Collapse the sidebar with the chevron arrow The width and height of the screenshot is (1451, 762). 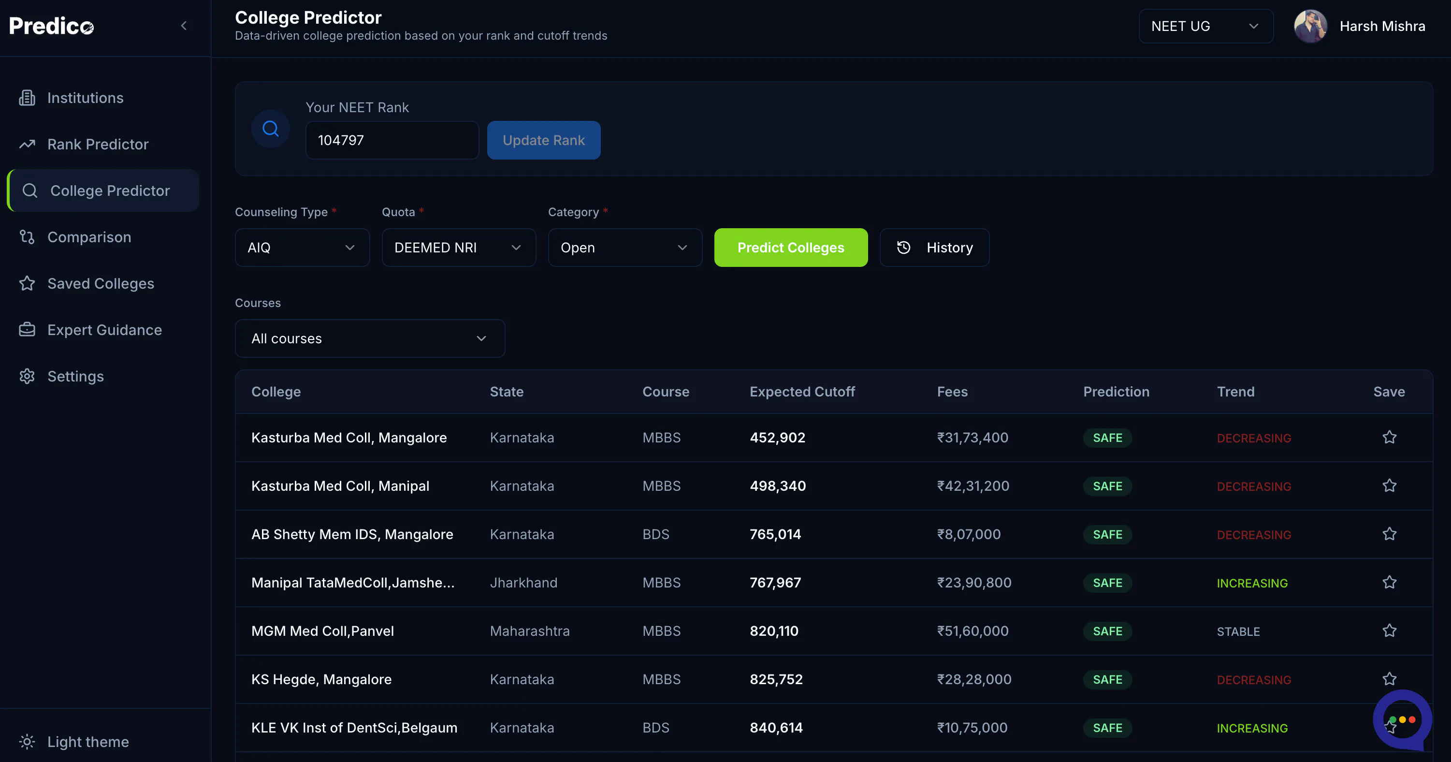tap(184, 26)
